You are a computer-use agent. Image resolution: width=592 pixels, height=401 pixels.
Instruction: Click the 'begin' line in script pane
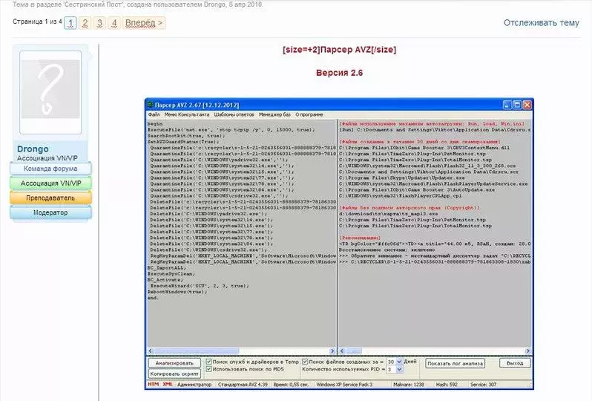pyautogui.click(x=155, y=123)
